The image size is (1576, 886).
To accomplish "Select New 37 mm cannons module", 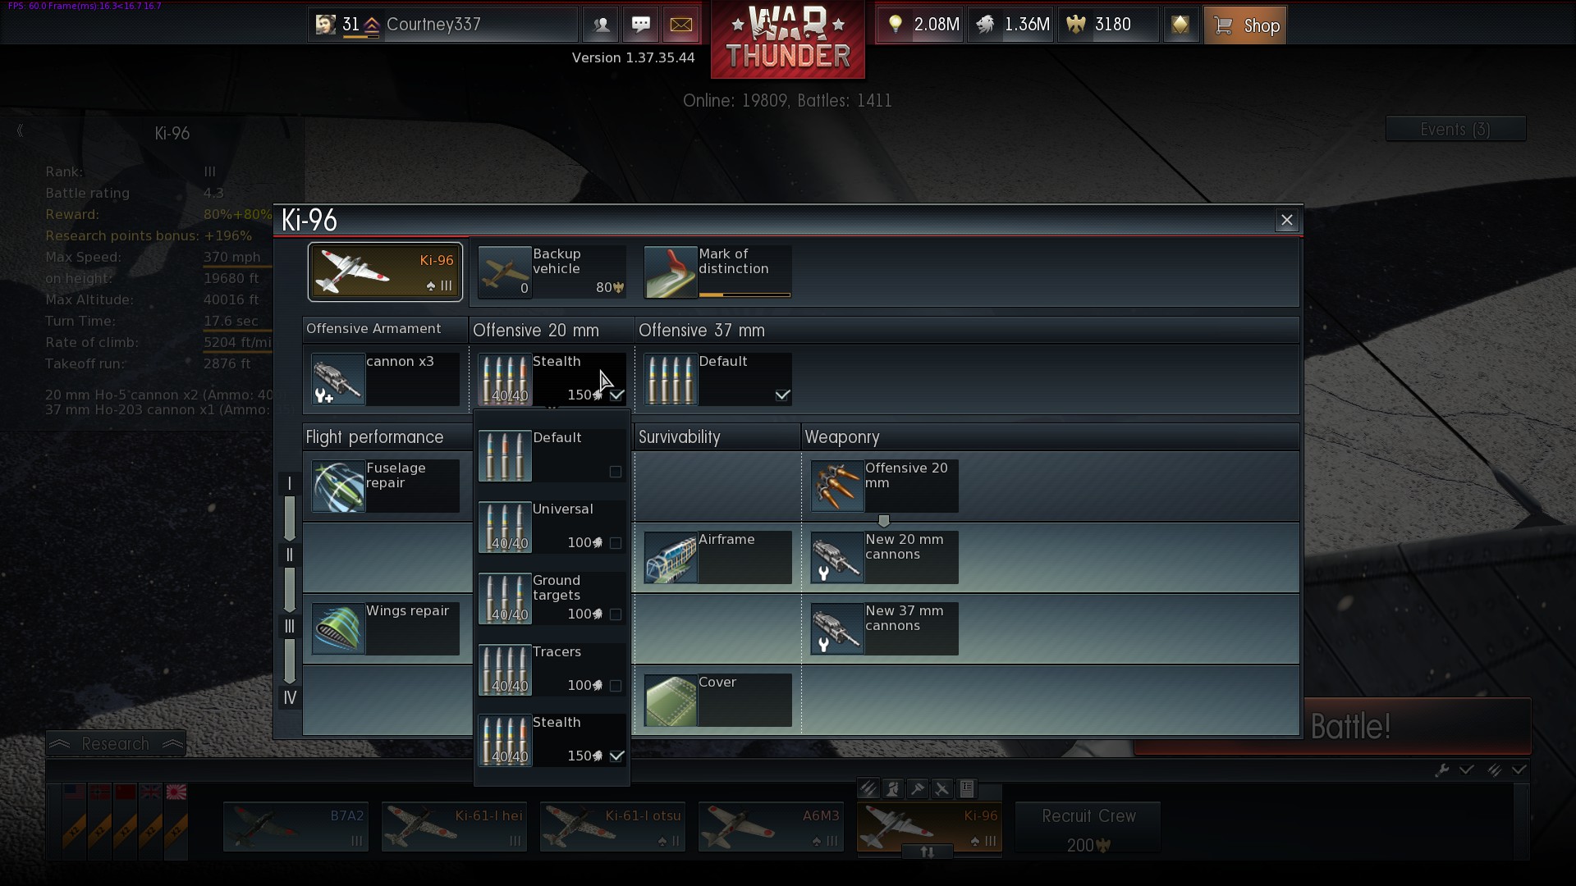I will click(883, 629).
